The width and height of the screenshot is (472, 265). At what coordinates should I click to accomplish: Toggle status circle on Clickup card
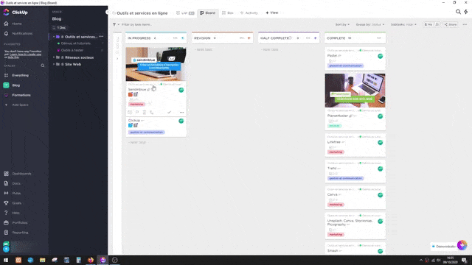pyautogui.click(x=181, y=121)
